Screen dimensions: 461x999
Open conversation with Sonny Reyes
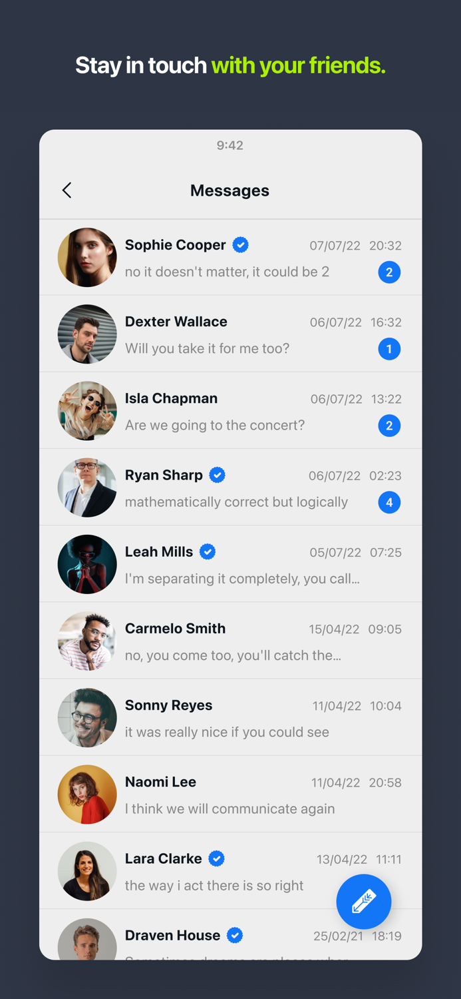tap(230, 718)
